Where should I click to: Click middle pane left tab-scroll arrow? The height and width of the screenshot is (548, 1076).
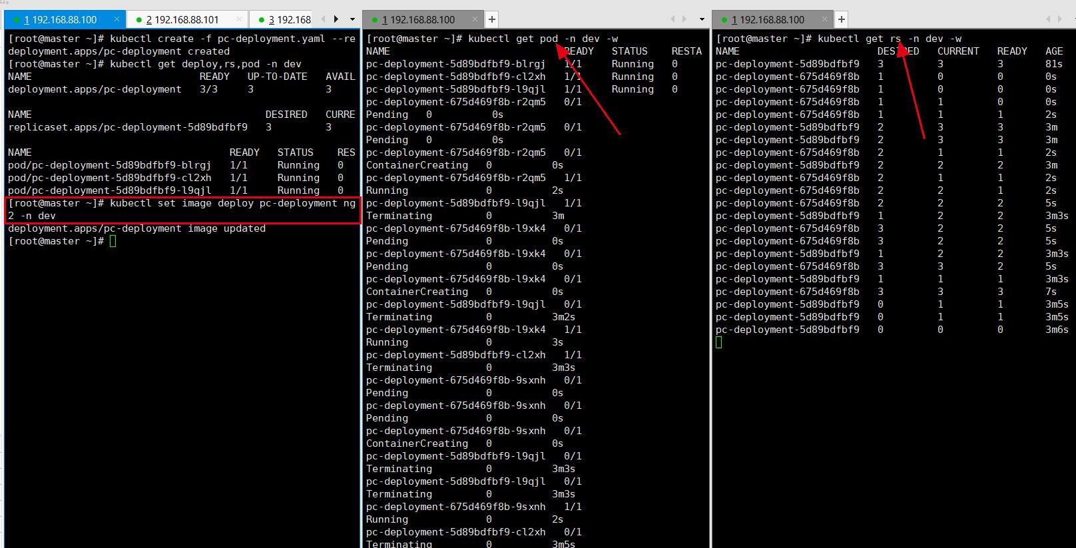pos(673,20)
